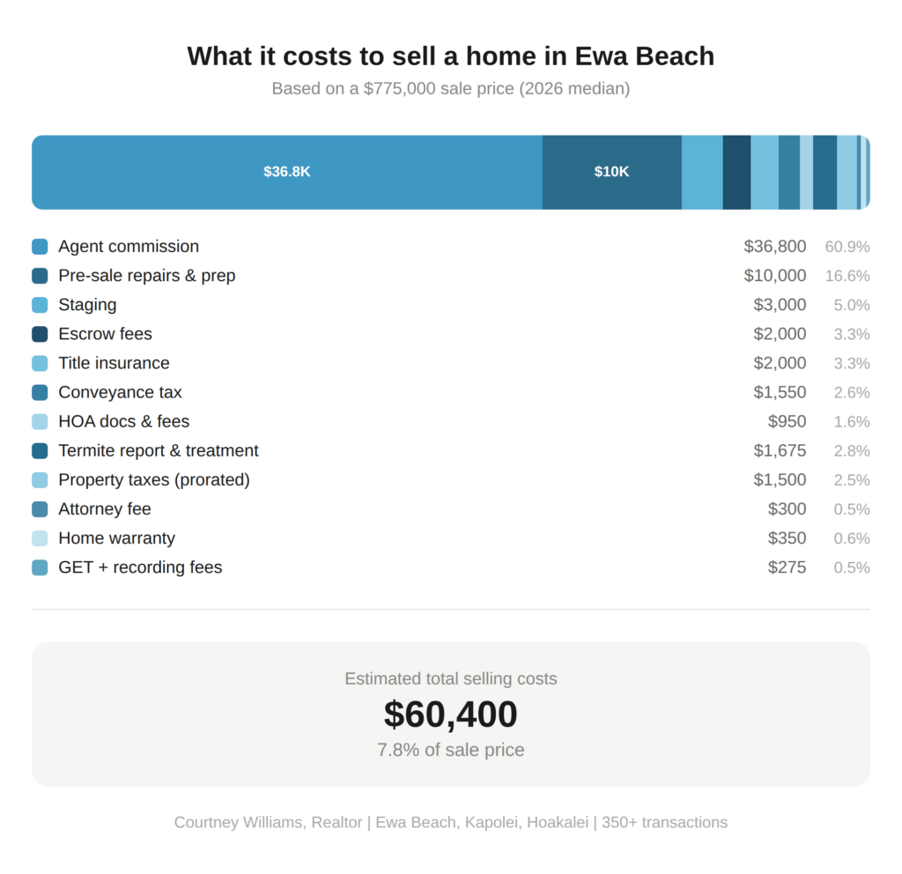Click the Pre-sale repairs & prep swatch
The width and height of the screenshot is (902, 874).
(x=40, y=276)
